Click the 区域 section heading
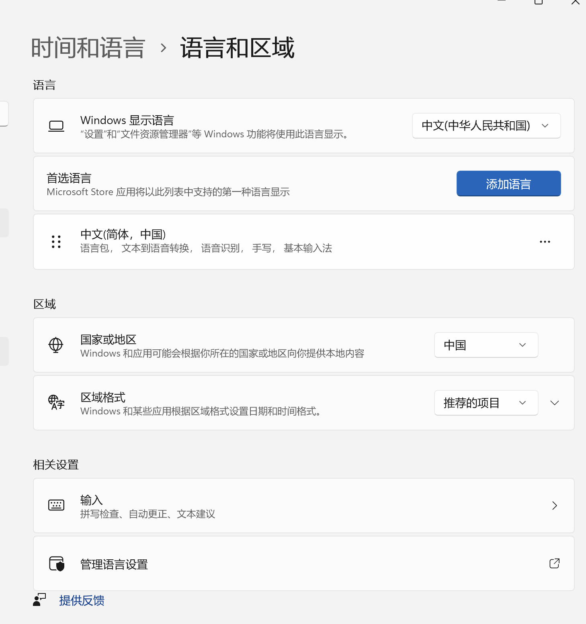The image size is (586, 624). (45, 304)
